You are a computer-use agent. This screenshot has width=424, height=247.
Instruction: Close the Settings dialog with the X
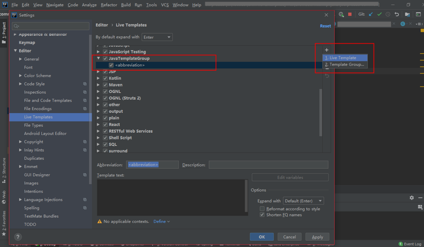point(326,15)
